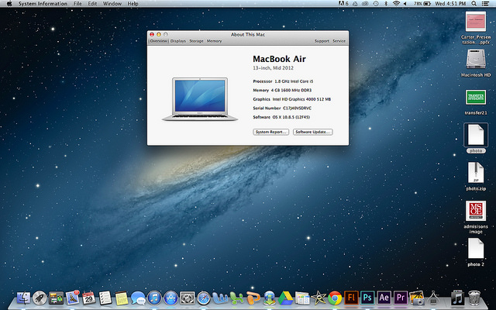The image size is (496, 310).
Task: Launch Microsoft Word from the Dock
Action: click(220, 298)
